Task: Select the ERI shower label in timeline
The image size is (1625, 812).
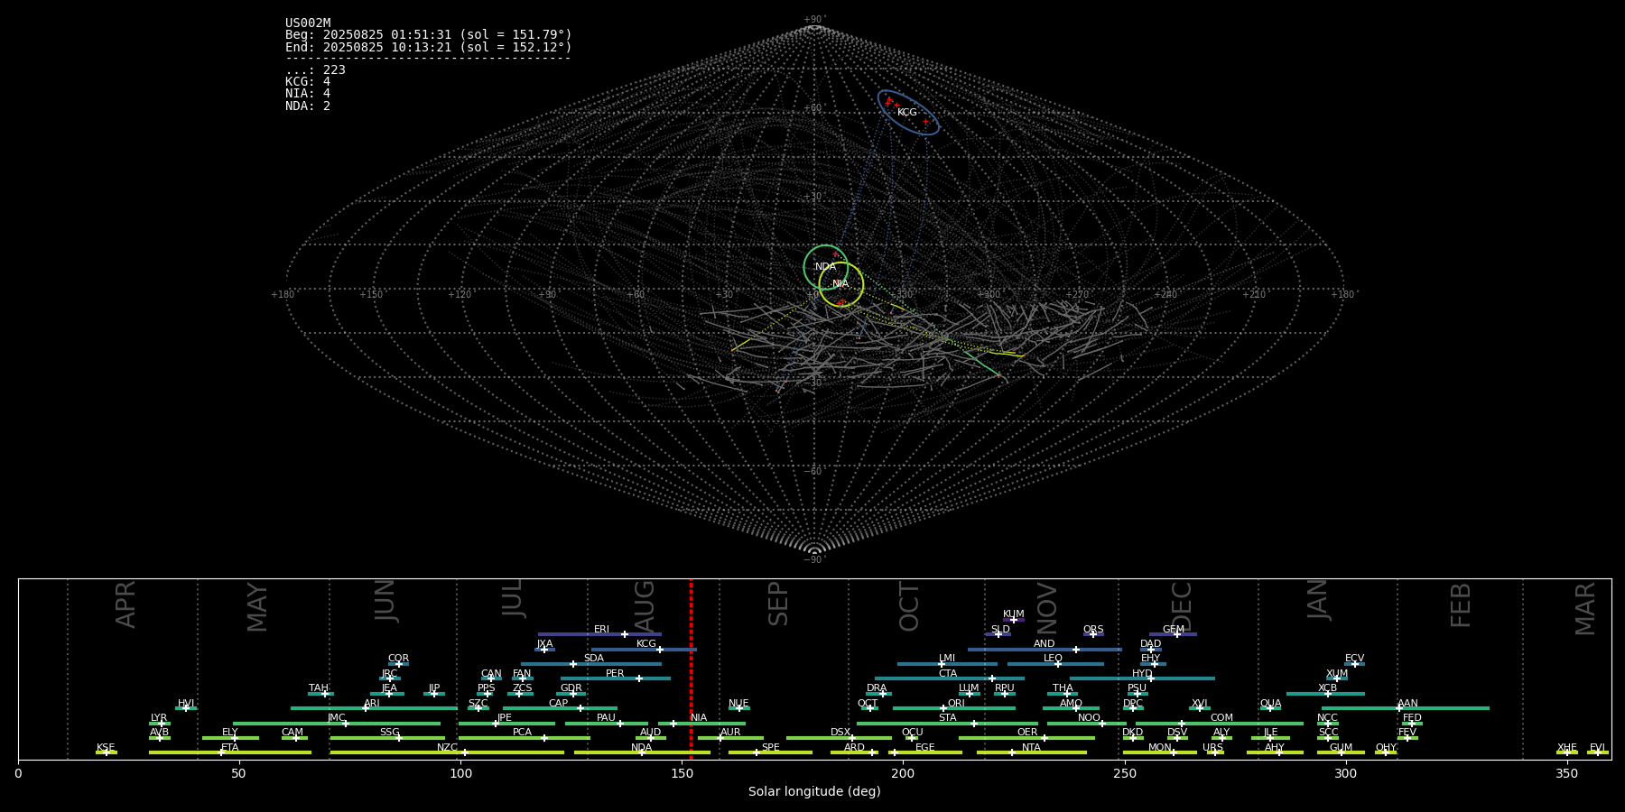Action: coord(601,630)
